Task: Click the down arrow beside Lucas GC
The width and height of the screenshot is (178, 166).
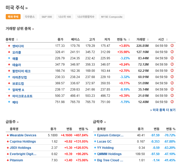Action: point(95,141)
